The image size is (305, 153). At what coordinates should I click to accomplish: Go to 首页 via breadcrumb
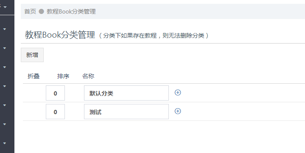[30, 11]
